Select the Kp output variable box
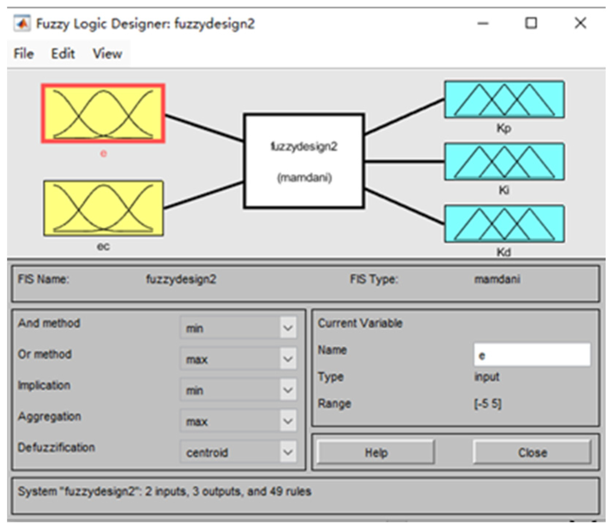 click(x=504, y=99)
